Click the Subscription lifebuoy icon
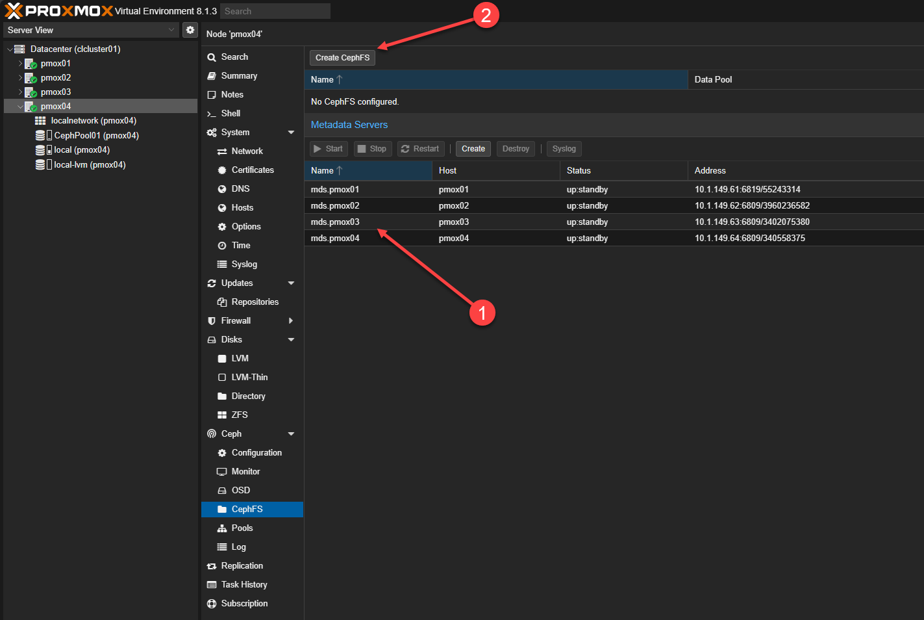The height and width of the screenshot is (620, 924). [x=212, y=604]
